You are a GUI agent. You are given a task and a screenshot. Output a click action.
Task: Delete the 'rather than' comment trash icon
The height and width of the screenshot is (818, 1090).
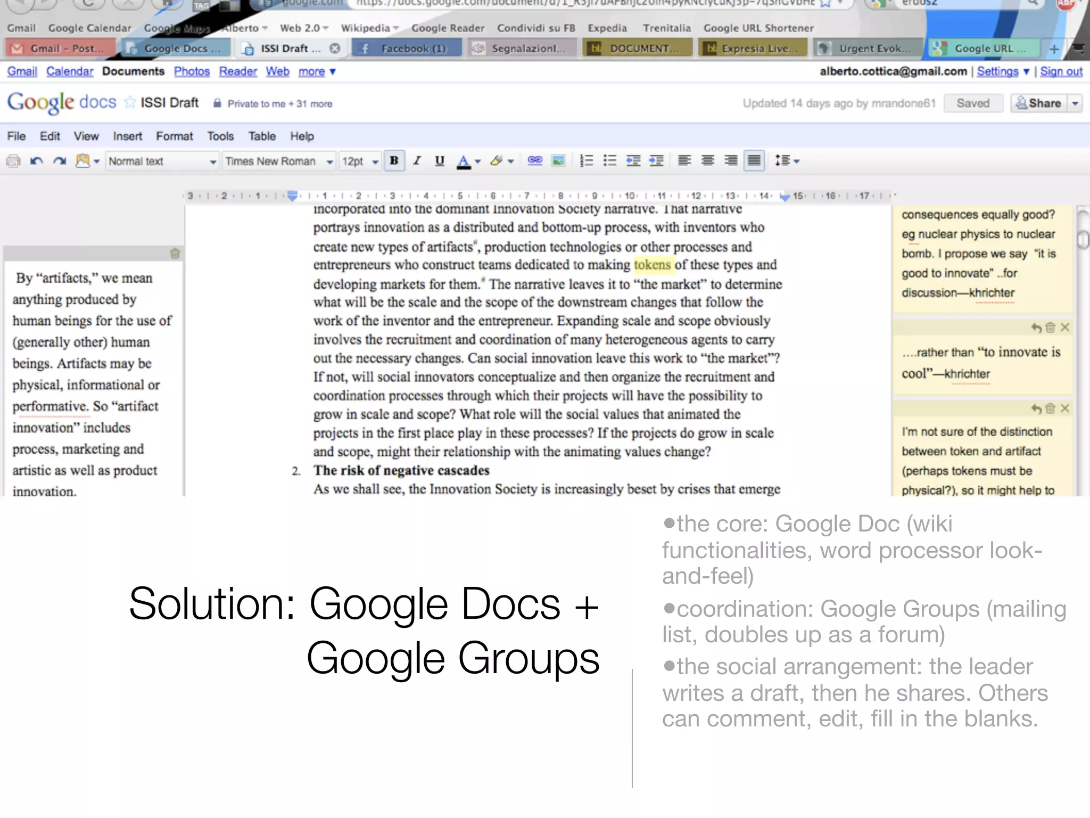pos(1050,328)
